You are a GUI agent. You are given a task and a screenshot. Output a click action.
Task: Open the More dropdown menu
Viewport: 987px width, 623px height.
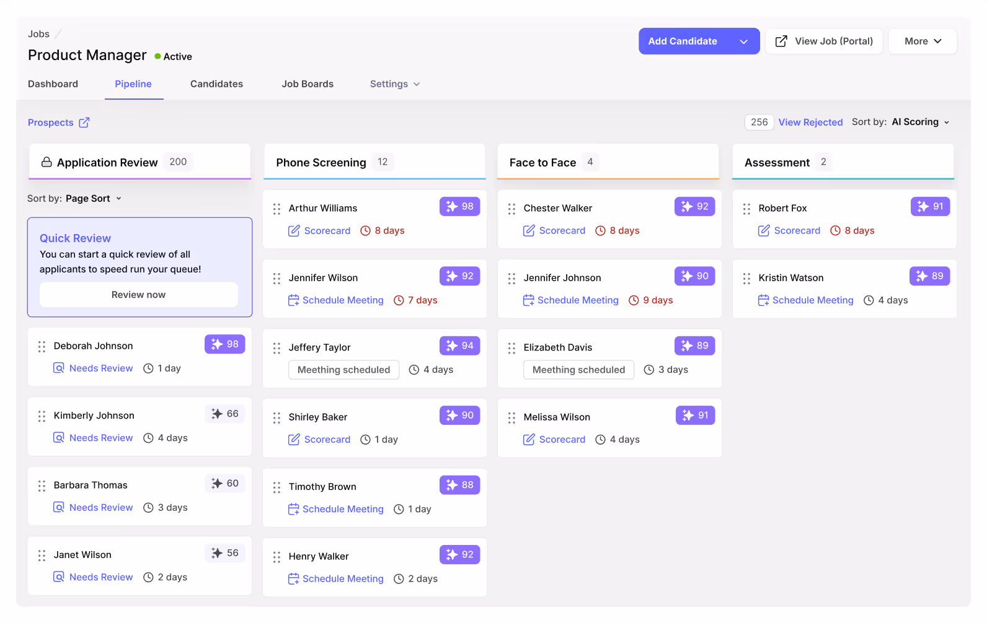pos(923,41)
